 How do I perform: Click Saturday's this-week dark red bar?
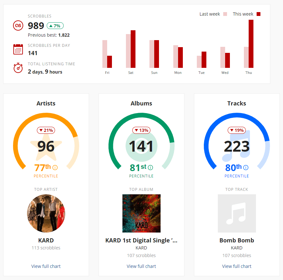(x=133, y=49)
